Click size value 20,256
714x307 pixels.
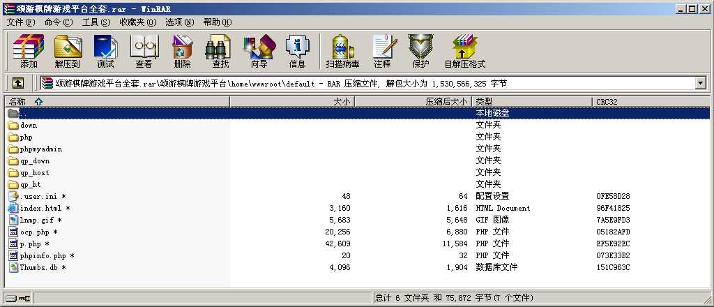click(338, 232)
